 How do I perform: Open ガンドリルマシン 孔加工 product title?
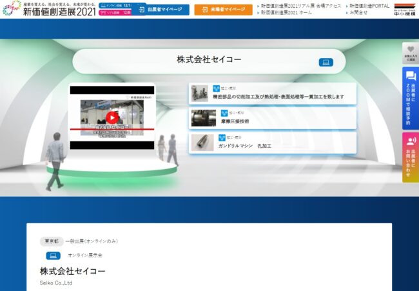[245, 146]
